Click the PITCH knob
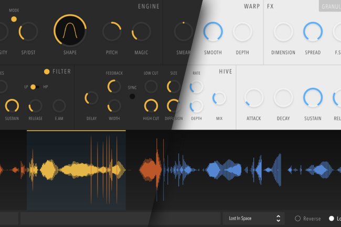Screen dimensions: 341x227 (x=112, y=32)
